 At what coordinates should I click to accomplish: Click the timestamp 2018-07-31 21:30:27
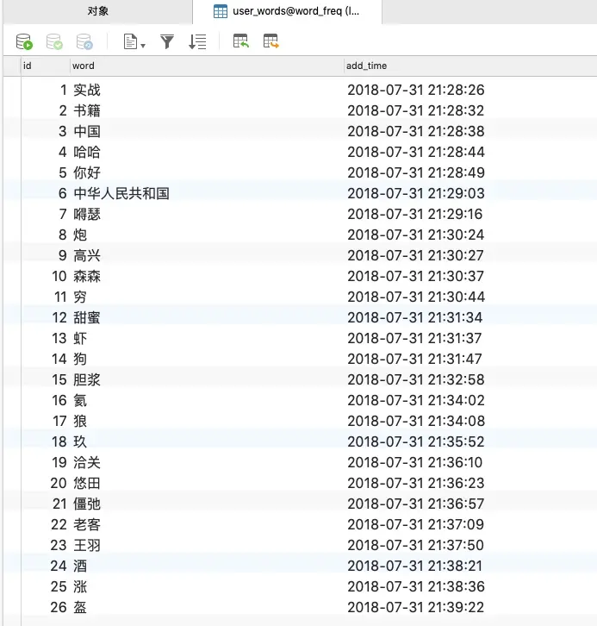(416, 255)
